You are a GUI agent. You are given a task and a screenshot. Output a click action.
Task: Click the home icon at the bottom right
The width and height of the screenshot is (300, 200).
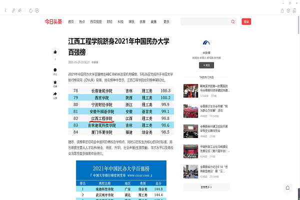[x=287, y=187]
